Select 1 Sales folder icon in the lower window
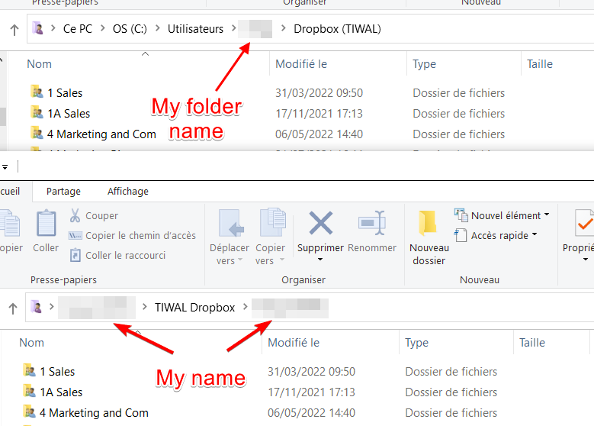 [x=29, y=370]
